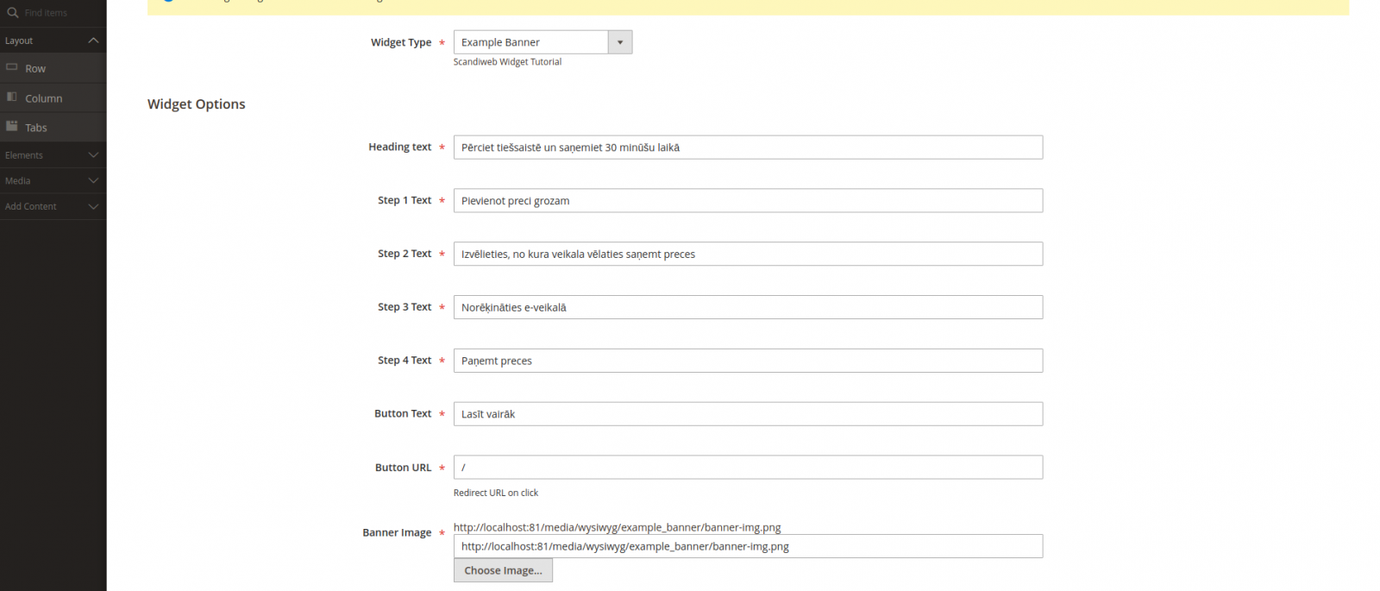Expand the Add Content section
Screen dimensions: 1380x591
(93, 207)
